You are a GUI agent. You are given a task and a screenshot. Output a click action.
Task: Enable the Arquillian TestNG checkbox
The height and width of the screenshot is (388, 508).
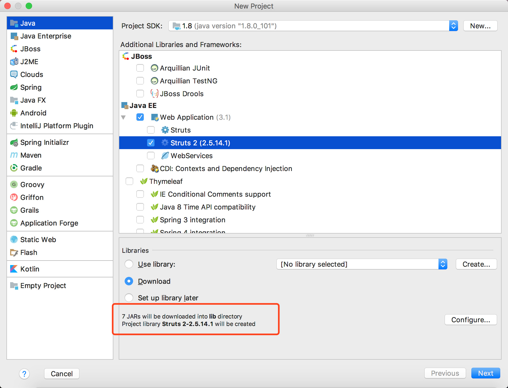coord(140,81)
